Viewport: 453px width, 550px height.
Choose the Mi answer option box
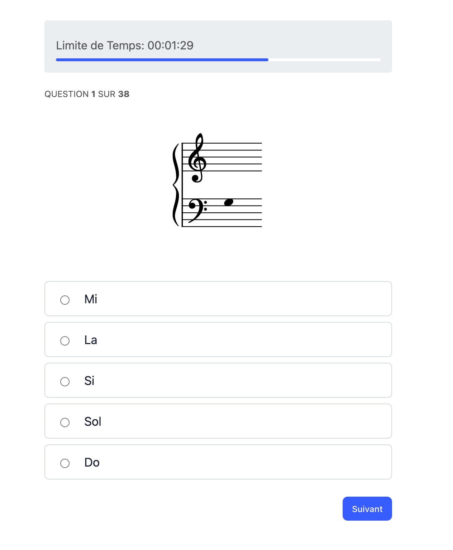coord(218,299)
